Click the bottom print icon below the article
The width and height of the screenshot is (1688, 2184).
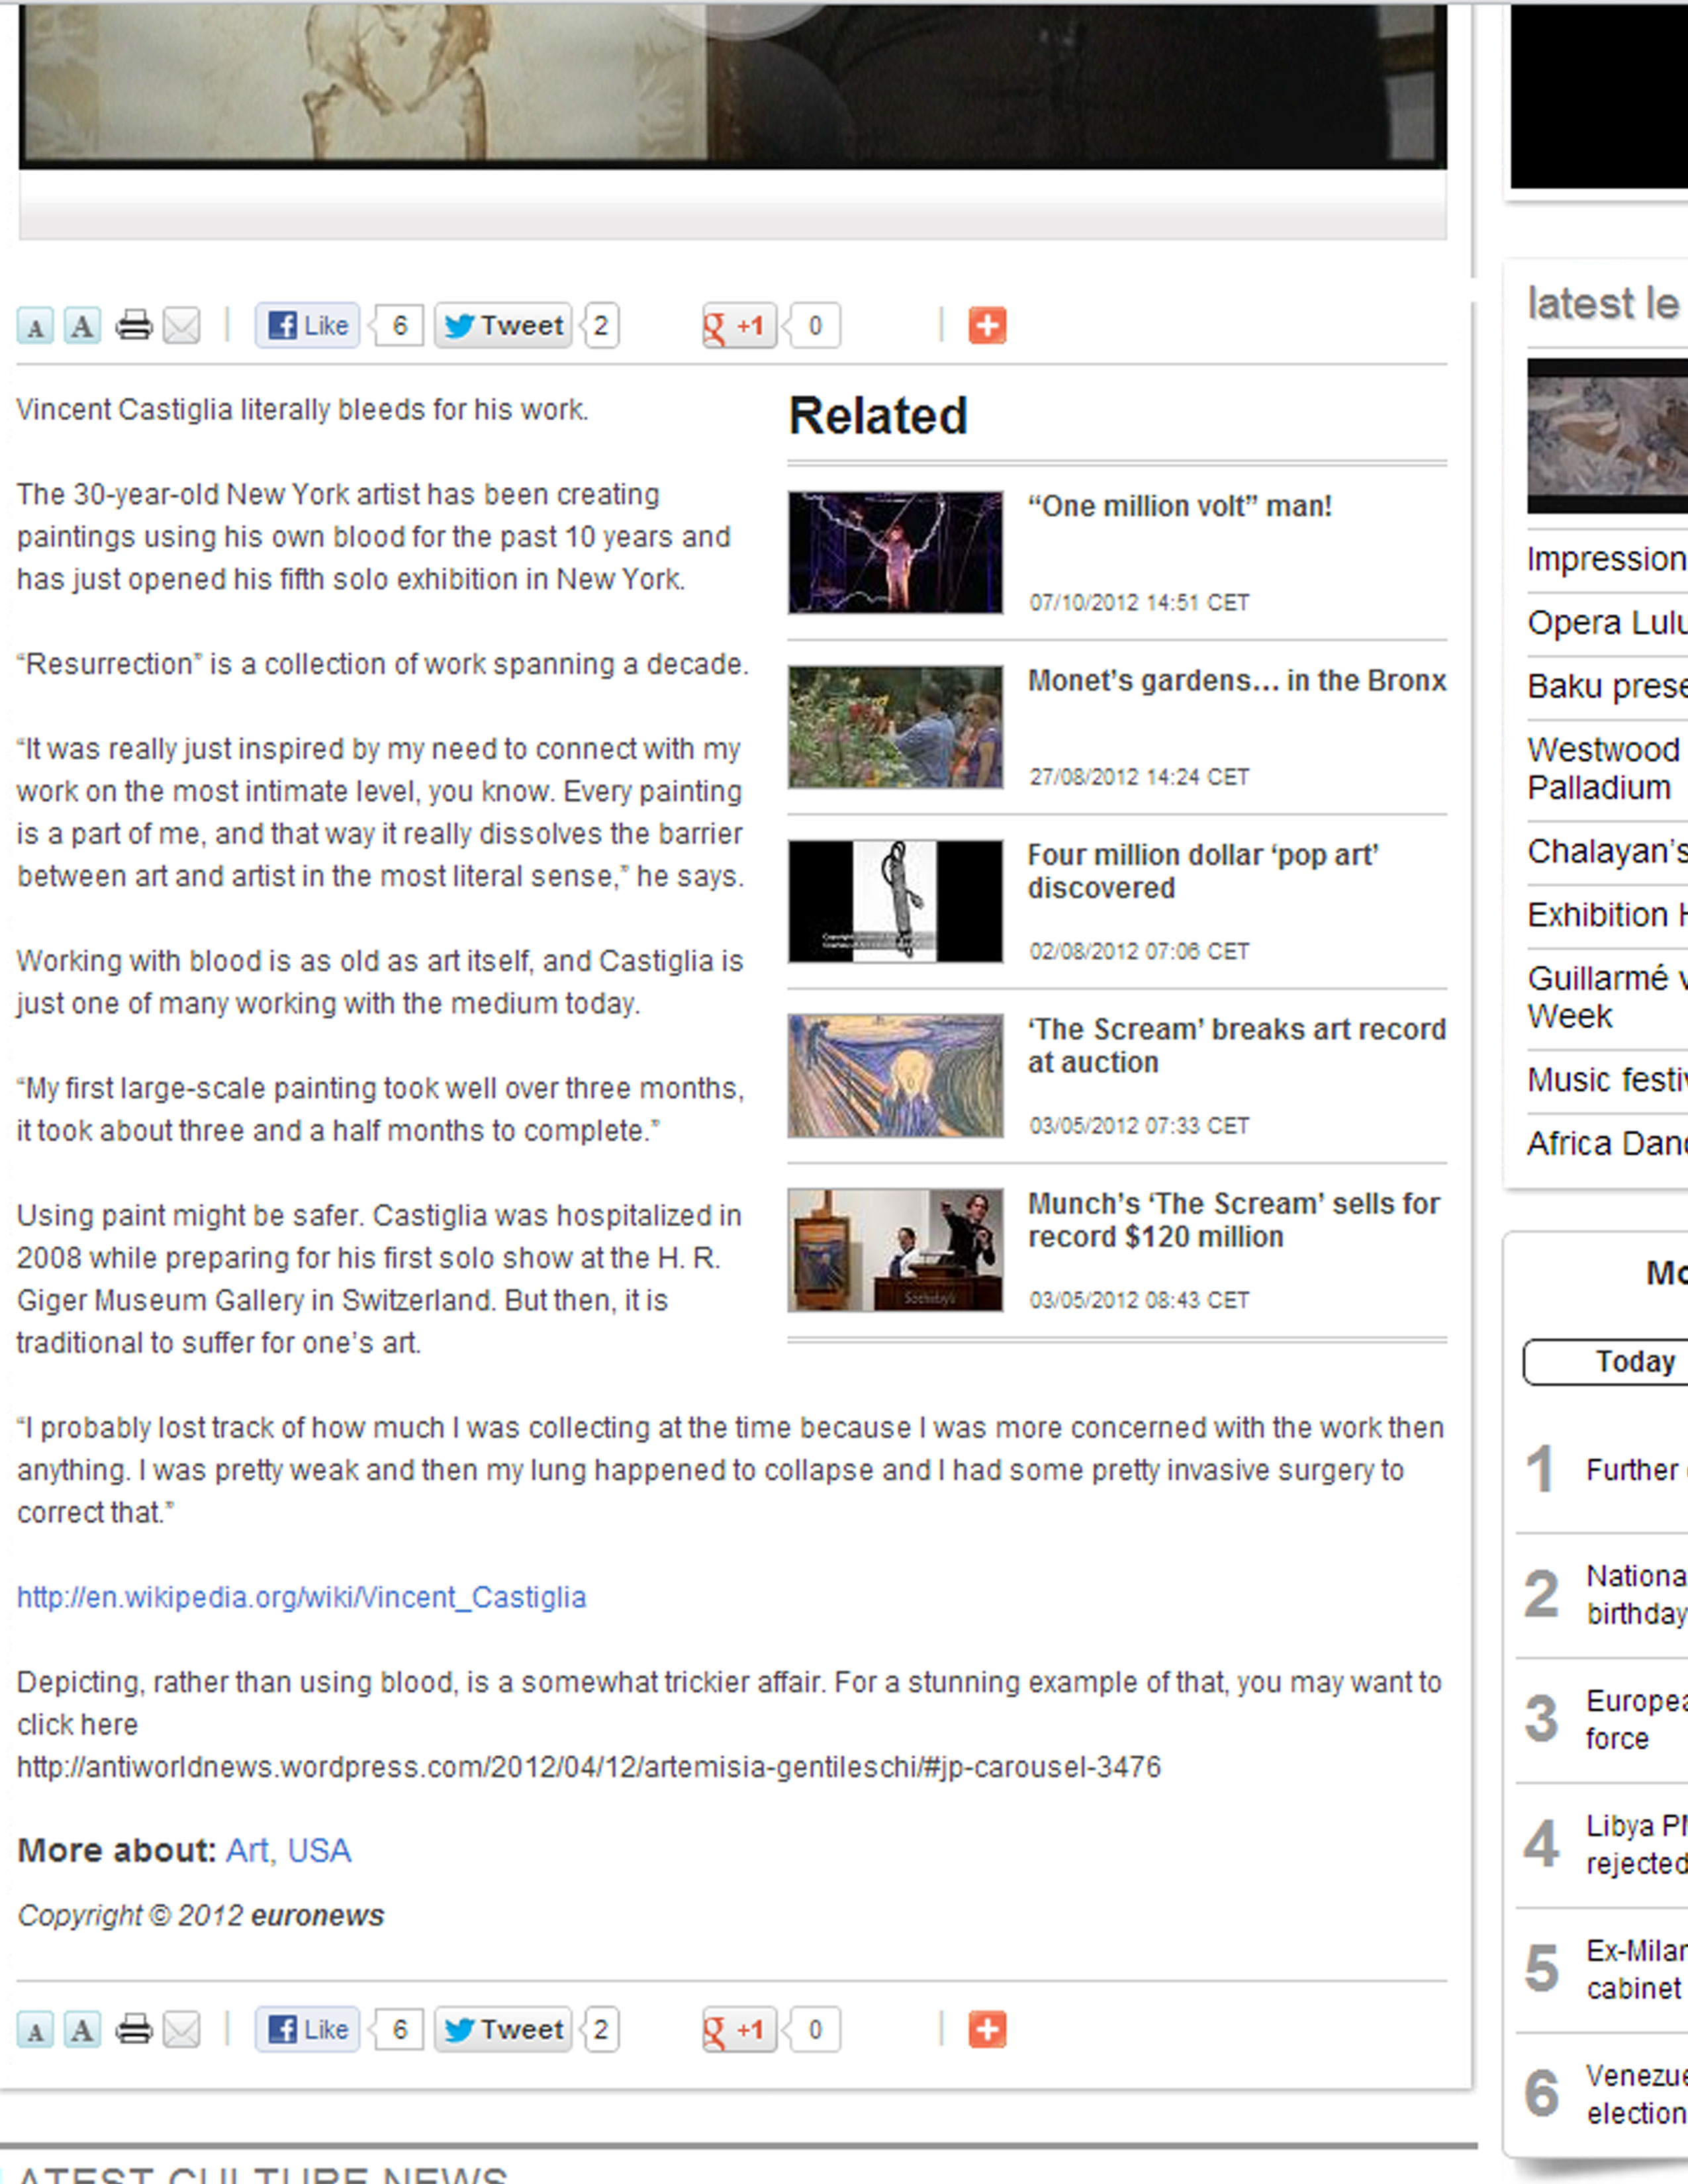pyautogui.click(x=134, y=2029)
